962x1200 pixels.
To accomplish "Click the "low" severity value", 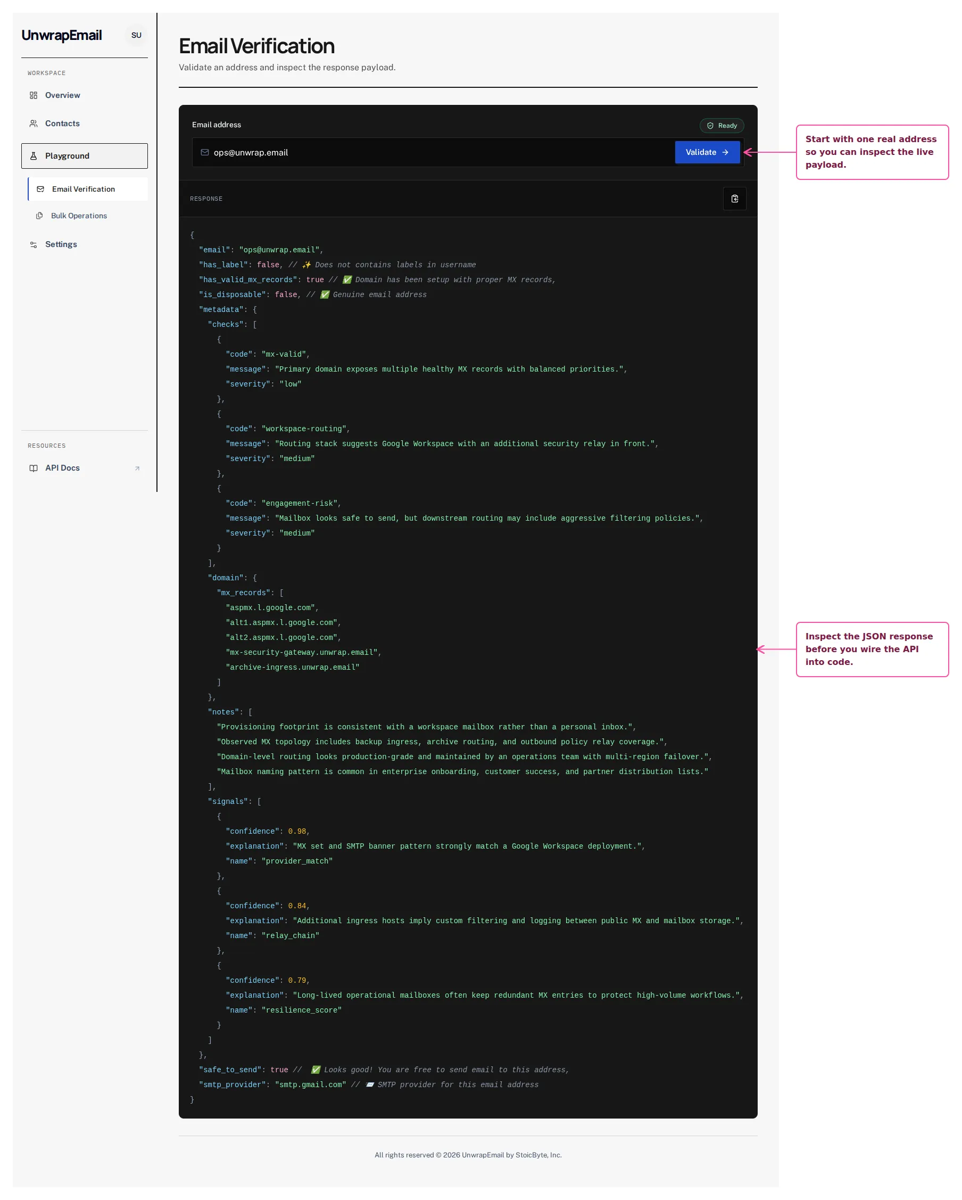I will (291, 384).
